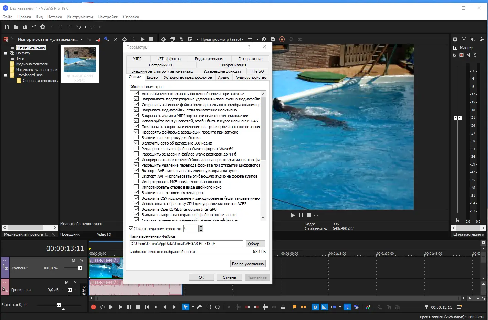The width and height of the screenshot is (488, 320).
Task: Select the normal edit arrow tool
Action: pos(185,307)
